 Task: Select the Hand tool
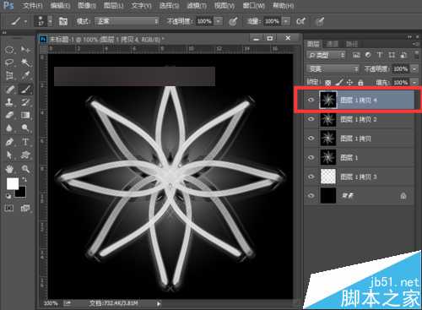point(9,169)
